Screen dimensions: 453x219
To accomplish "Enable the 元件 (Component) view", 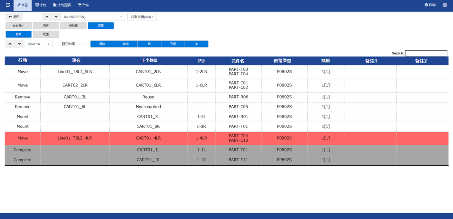I will tap(46, 25).
